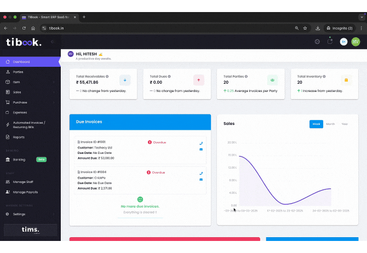The width and height of the screenshot is (367, 253).
Task: Open the settings gear in the top header
Action: (x=317, y=42)
